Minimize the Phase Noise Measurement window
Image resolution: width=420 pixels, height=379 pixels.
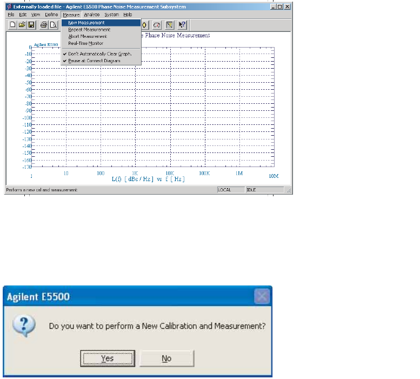(273, 6)
